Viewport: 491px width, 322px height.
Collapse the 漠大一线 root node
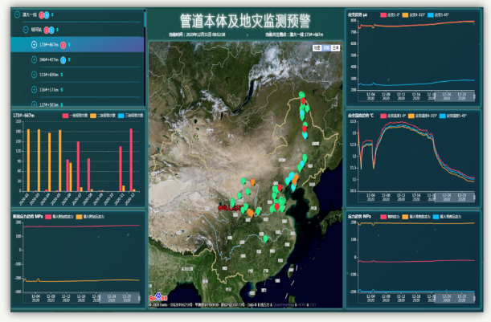point(17,14)
